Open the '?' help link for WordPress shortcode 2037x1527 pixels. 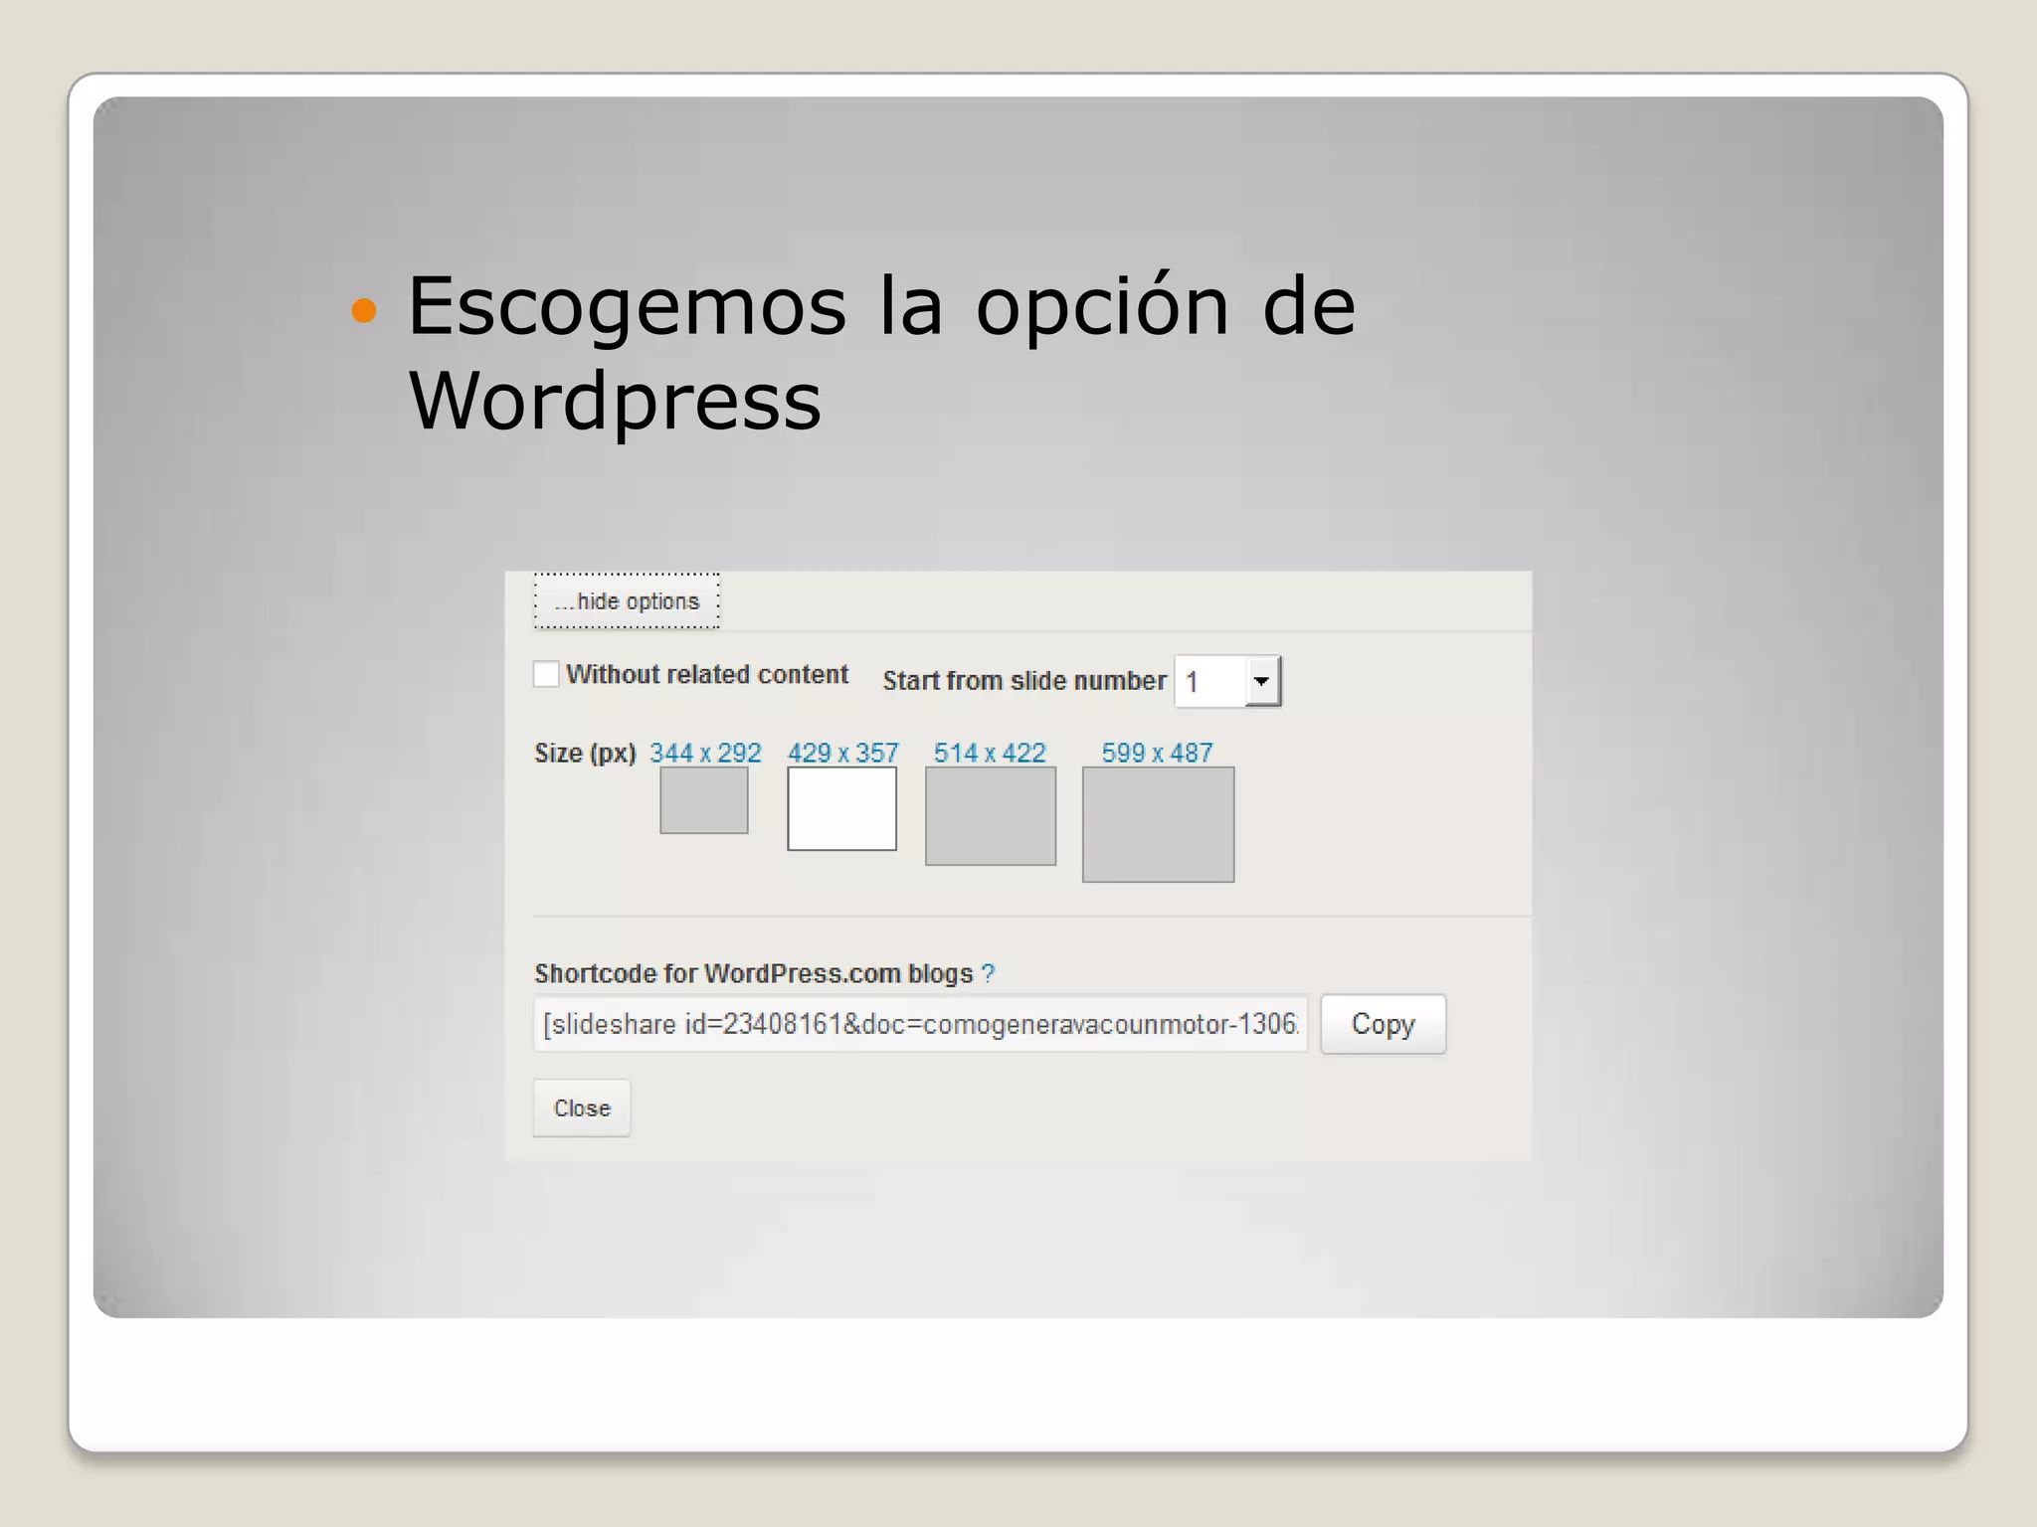(x=988, y=973)
